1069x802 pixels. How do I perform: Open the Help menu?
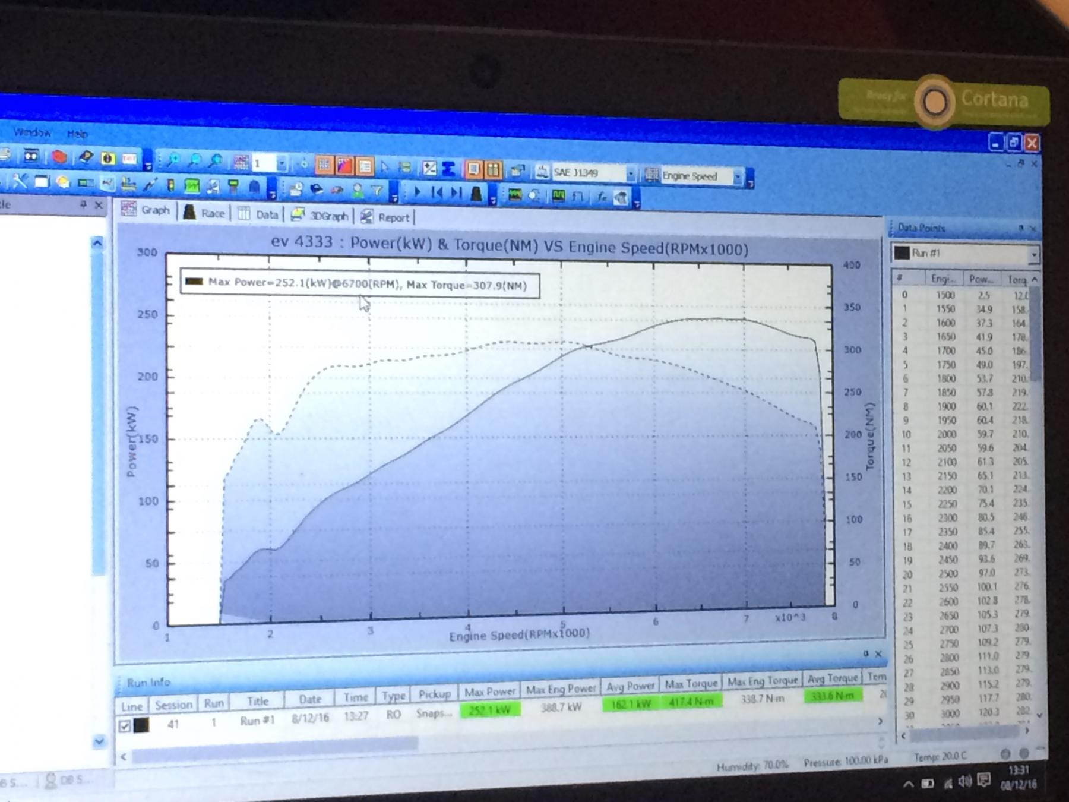77,134
